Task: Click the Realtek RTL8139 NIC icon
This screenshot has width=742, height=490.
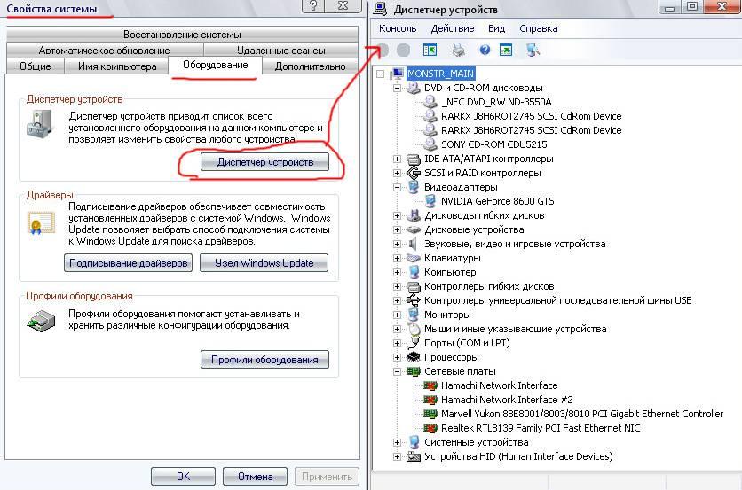Action: 430,428
